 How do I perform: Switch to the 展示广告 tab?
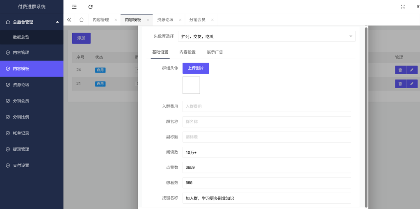(215, 52)
